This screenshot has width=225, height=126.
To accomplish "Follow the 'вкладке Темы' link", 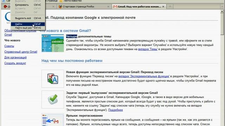I will pos(148,49).
